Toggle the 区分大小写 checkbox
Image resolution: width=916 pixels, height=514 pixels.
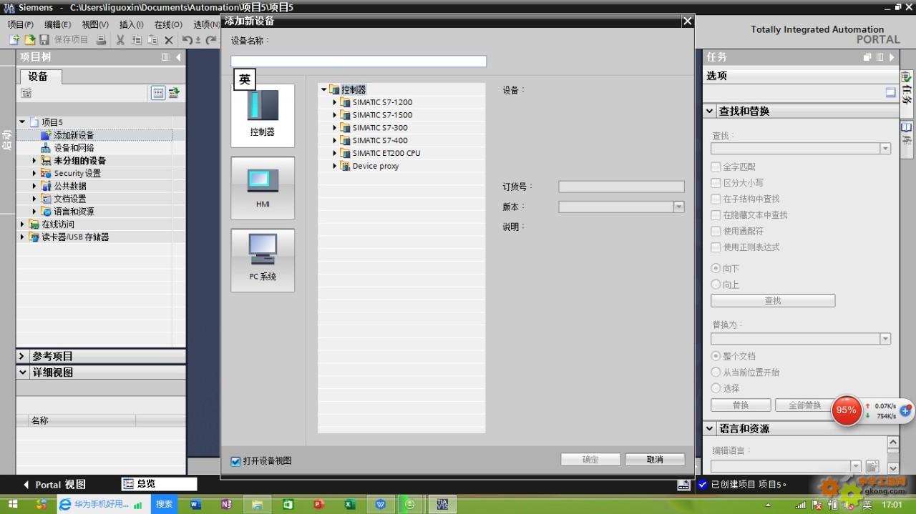pyautogui.click(x=716, y=183)
